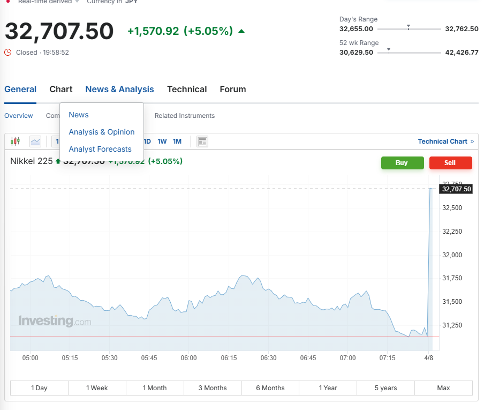Click the 32,707.50 price label on chart axis

click(x=457, y=189)
